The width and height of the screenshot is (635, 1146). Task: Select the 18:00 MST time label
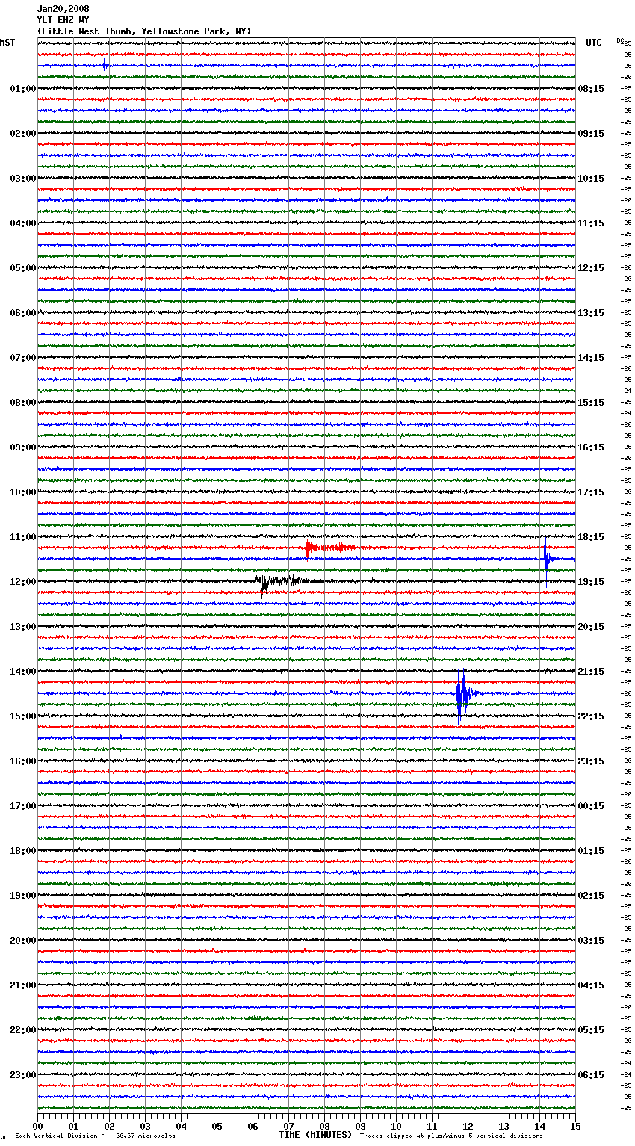22,851
